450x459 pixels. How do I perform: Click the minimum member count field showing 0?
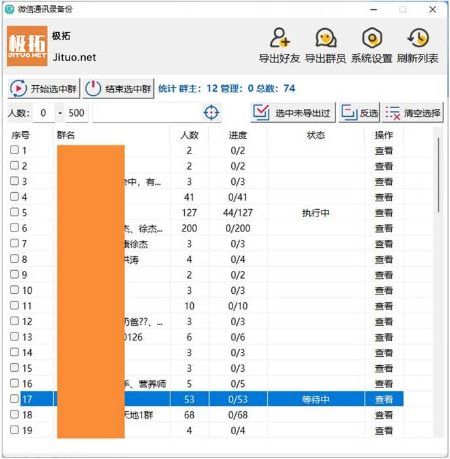tap(43, 113)
